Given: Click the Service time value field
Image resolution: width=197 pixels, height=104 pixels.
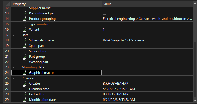Looking at the screenshot, I should click(x=147, y=51).
